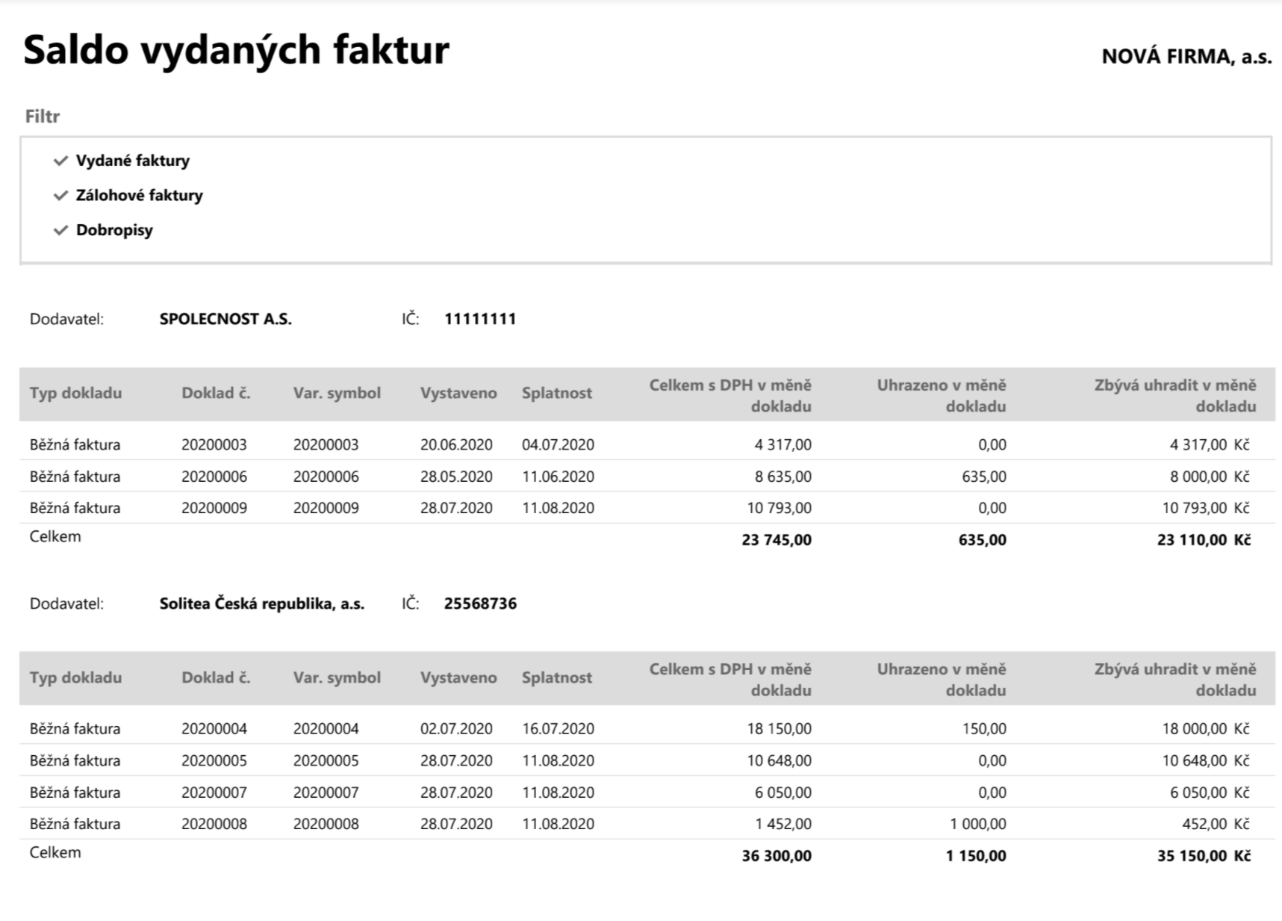Click issue date 02.07.2020
This screenshot has height=921, width=1282.
(456, 728)
